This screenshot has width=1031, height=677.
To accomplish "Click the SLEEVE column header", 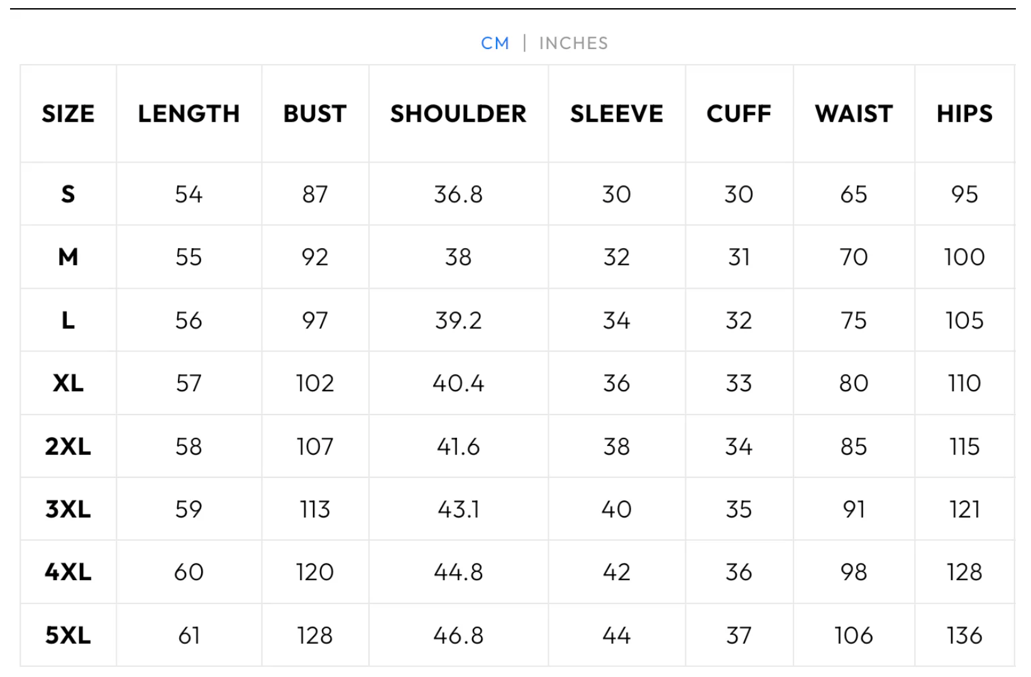I will [616, 114].
